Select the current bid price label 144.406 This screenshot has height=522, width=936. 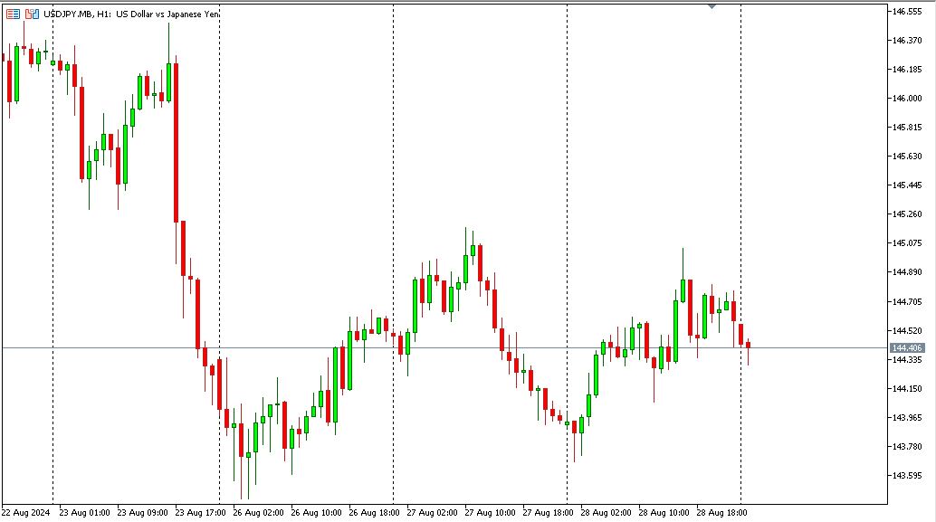point(907,347)
